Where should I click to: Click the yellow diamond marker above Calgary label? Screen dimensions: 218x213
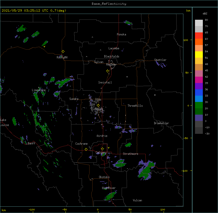coord(102,149)
